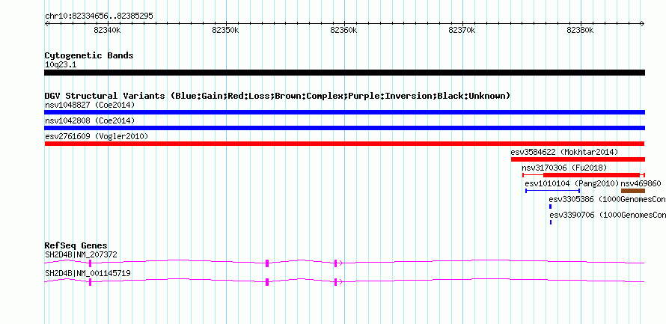
Task: Select the red esv2761609 loss bar
Action: (344, 144)
